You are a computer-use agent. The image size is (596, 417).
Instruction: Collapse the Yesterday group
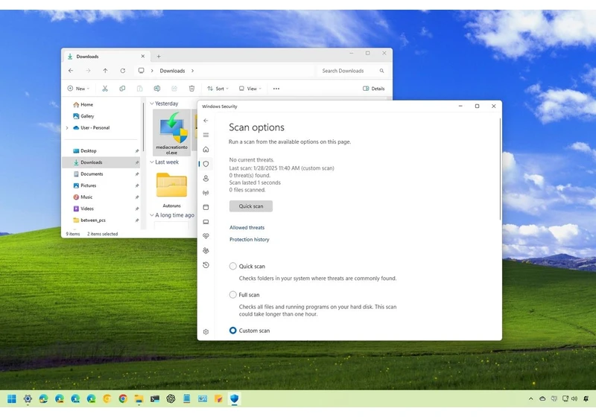point(152,104)
